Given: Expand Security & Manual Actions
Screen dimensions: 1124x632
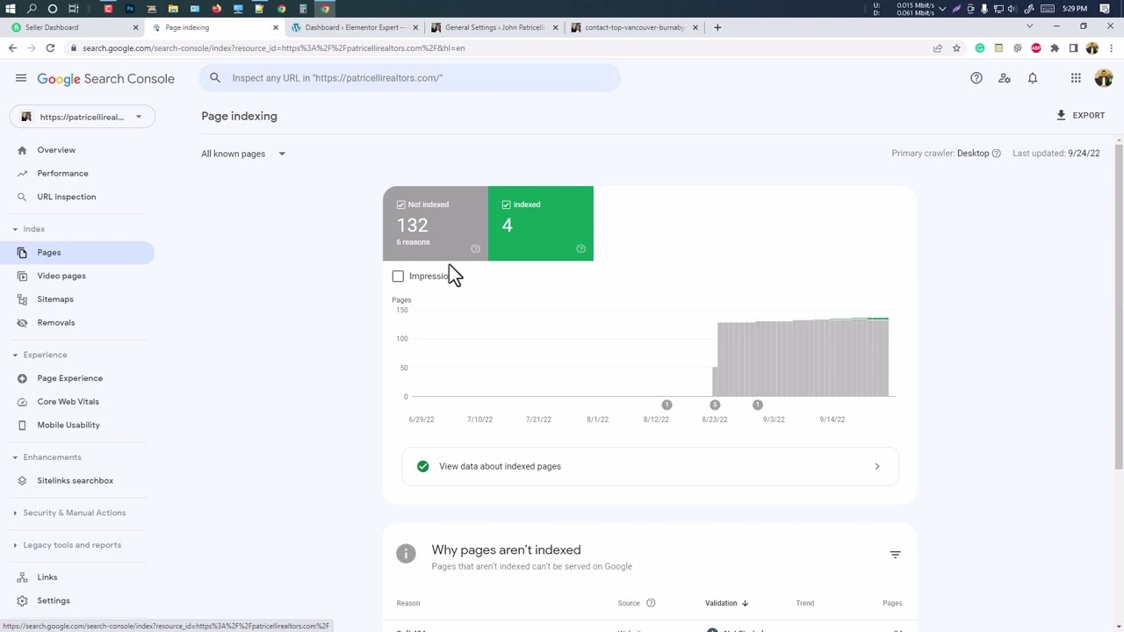Looking at the screenshot, I should click(70, 513).
